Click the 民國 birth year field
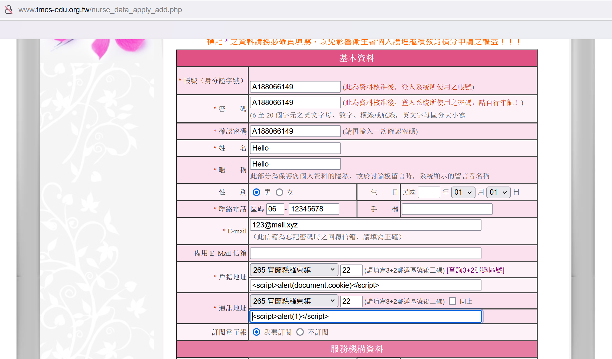Viewport: 612px width, 359px height. [429, 192]
